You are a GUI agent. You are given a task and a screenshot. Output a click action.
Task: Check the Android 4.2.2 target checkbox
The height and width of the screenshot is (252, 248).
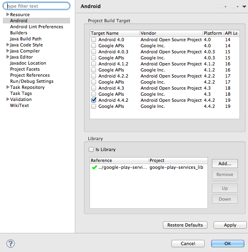(94, 76)
